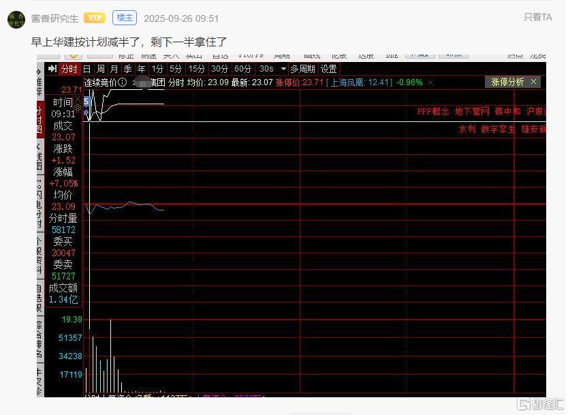The image size is (568, 415).
Task: Switch to the 周 weekly chart tab
Action: 101,69
